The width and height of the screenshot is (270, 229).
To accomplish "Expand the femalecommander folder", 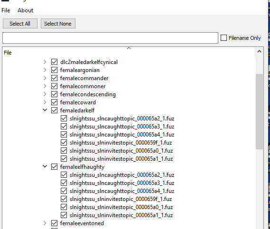I will (45, 78).
